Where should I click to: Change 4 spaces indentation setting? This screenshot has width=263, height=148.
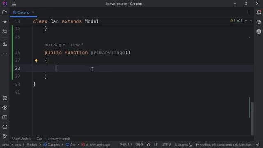tap(181, 145)
